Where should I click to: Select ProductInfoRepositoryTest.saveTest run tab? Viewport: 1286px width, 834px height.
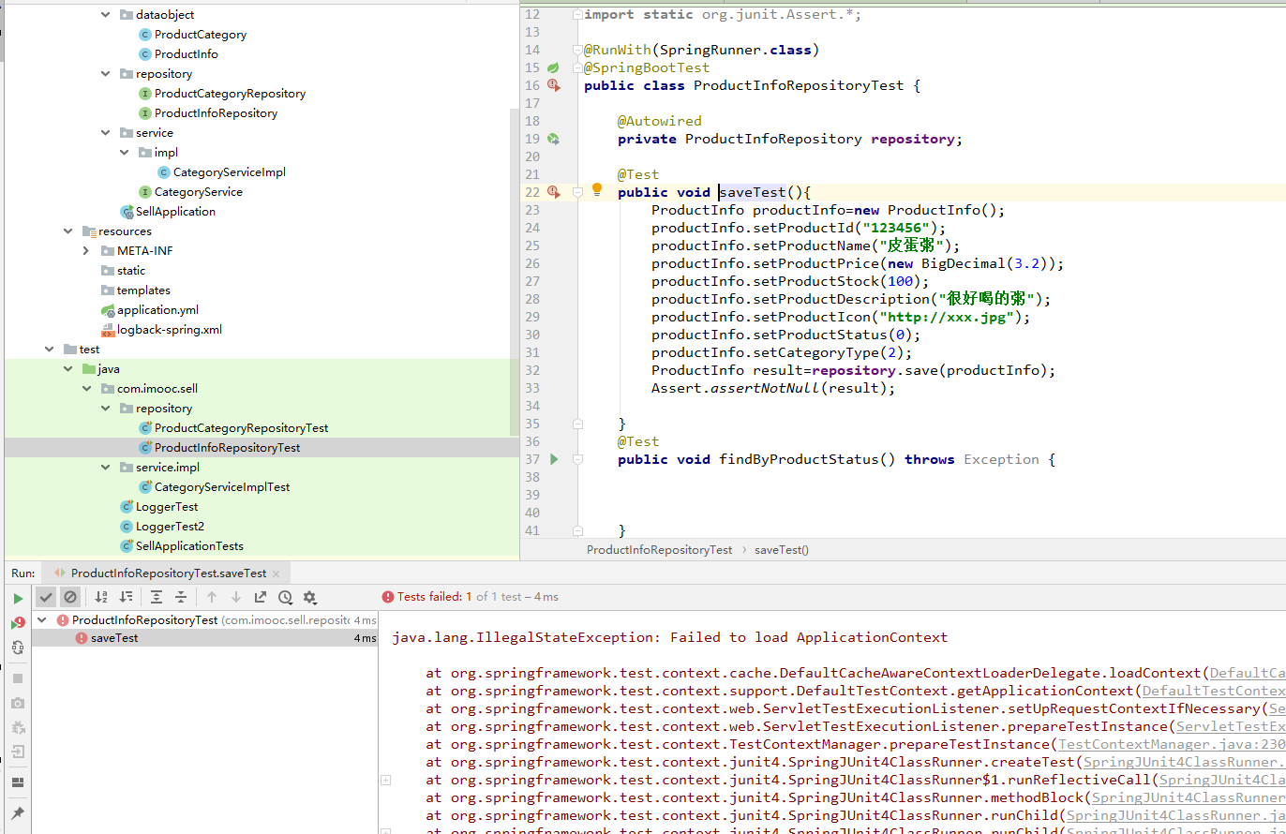tap(169, 573)
